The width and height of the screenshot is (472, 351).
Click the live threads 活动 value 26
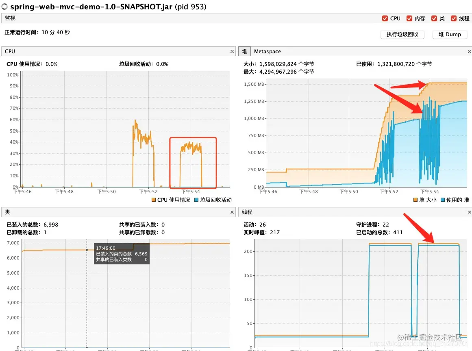click(263, 225)
